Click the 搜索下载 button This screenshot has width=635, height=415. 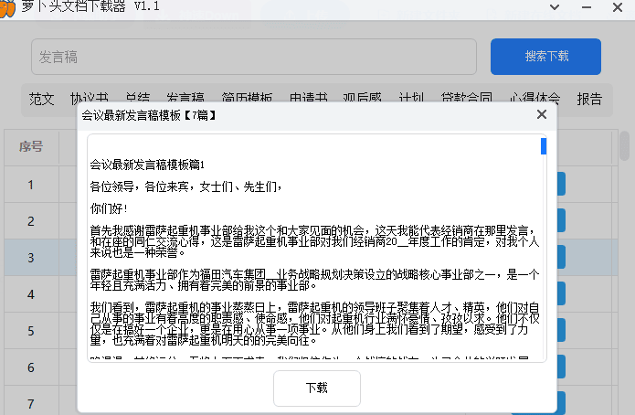click(545, 56)
